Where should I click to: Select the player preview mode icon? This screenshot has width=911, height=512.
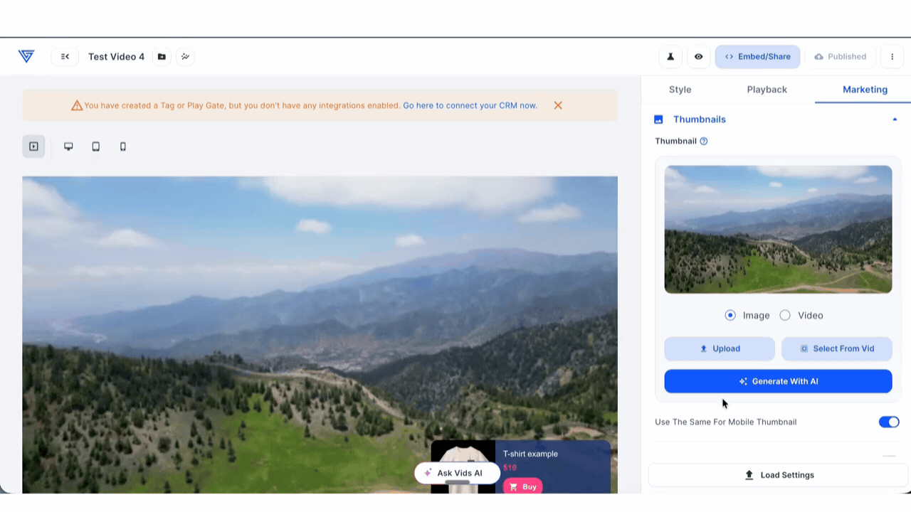click(33, 146)
